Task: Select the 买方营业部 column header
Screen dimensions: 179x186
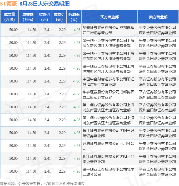Action: [x=110, y=17]
